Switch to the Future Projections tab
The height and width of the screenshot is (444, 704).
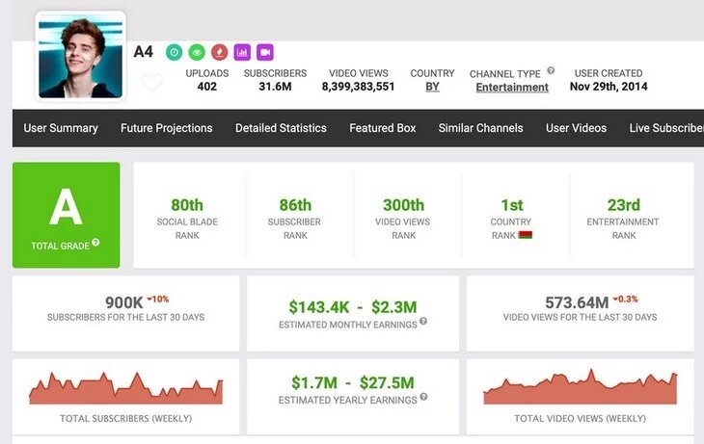(167, 128)
